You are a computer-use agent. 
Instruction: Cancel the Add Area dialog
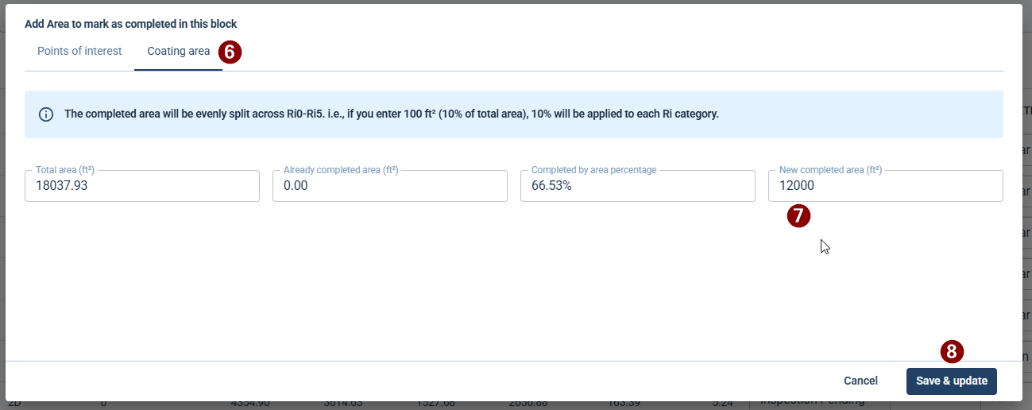tap(860, 381)
